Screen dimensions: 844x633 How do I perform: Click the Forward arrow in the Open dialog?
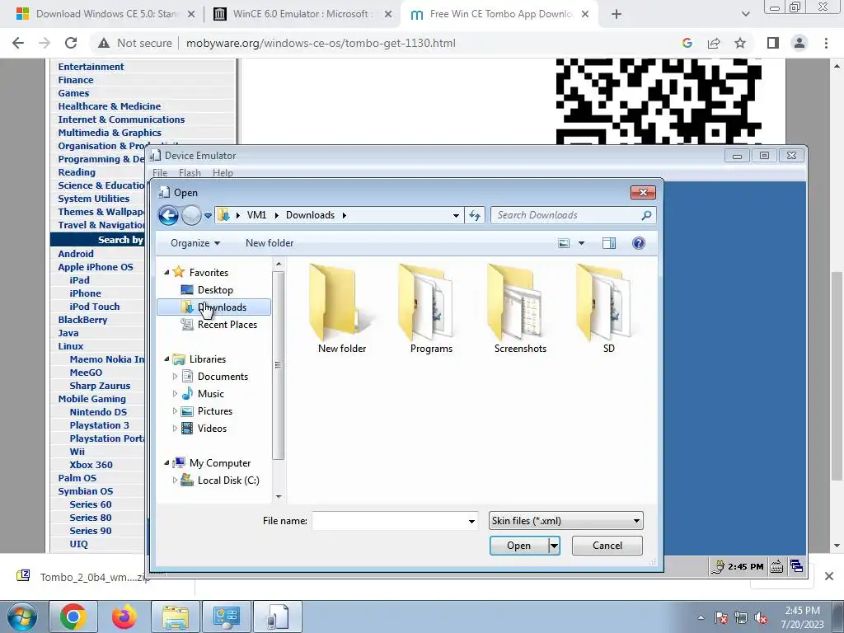(191, 215)
